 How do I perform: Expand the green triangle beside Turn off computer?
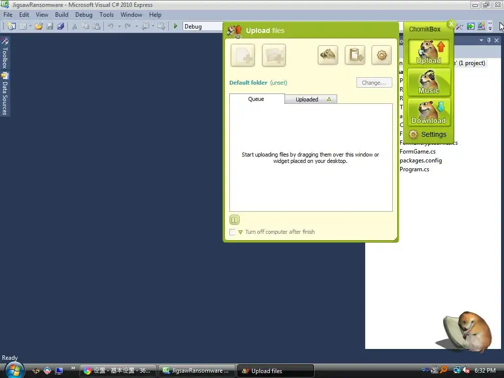coord(240,232)
